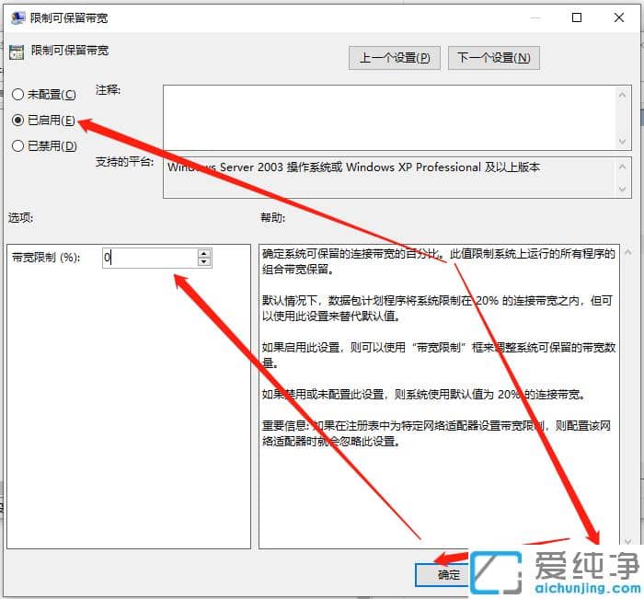Click the comment box scroll down arrow
The width and height of the screenshot is (644, 599).
click(x=622, y=142)
